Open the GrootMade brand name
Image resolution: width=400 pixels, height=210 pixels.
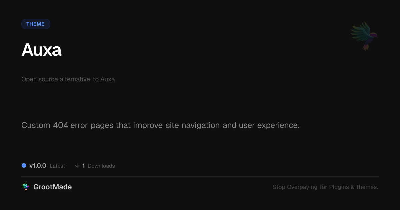(x=52, y=187)
